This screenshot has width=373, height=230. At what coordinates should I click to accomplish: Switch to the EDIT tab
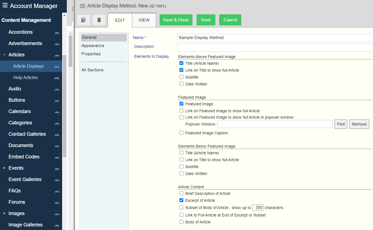(x=120, y=20)
